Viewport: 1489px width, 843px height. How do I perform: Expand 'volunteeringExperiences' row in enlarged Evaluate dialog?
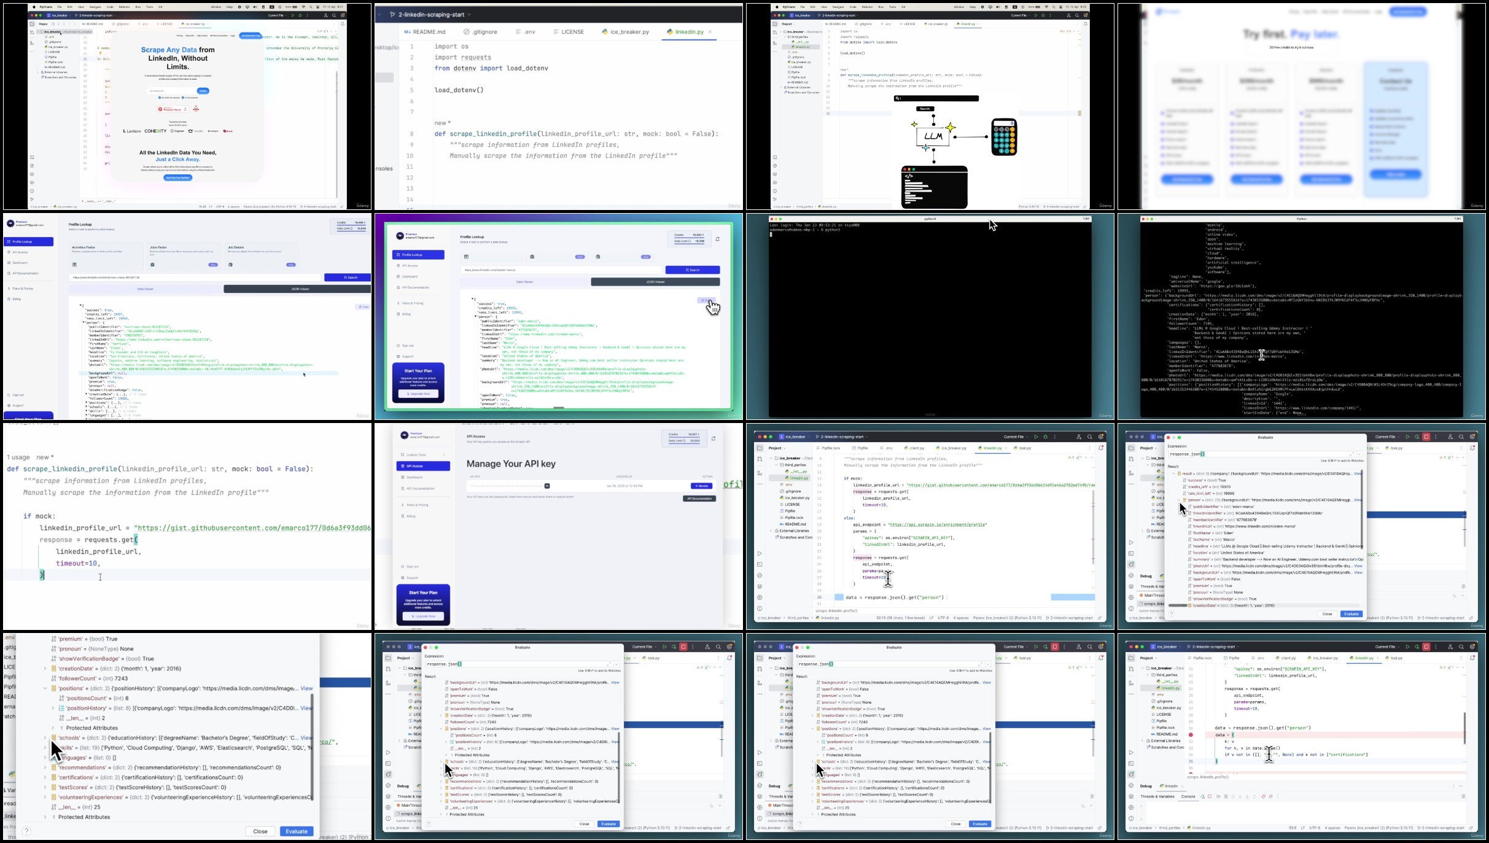pos(45,797)
